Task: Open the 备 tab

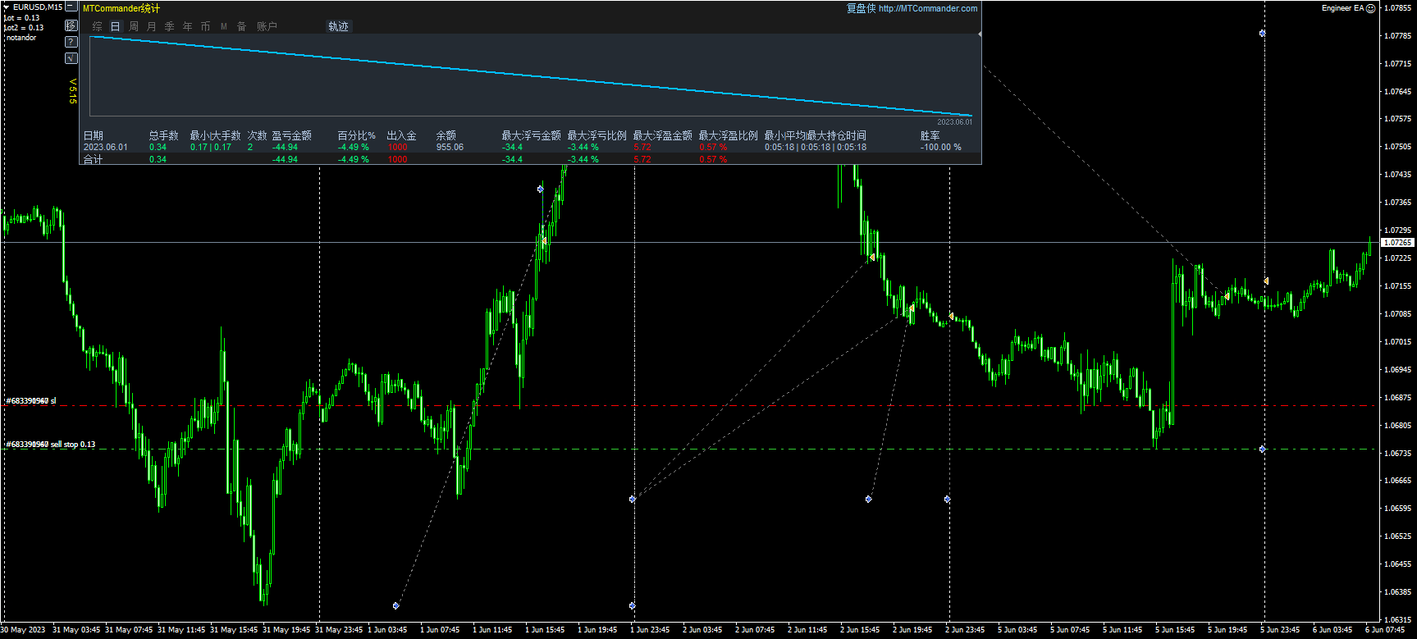Action: (x=242, y=26)
